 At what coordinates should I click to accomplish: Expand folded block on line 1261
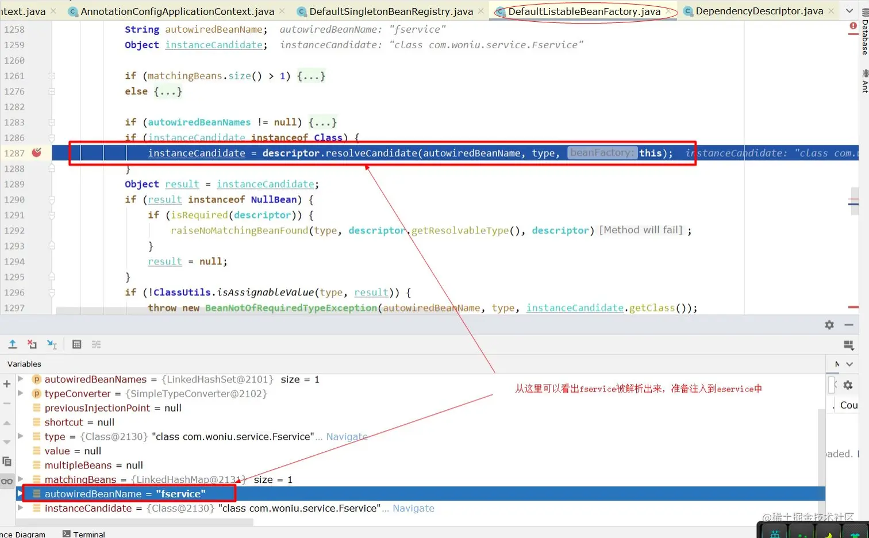(x=52, y=76)
